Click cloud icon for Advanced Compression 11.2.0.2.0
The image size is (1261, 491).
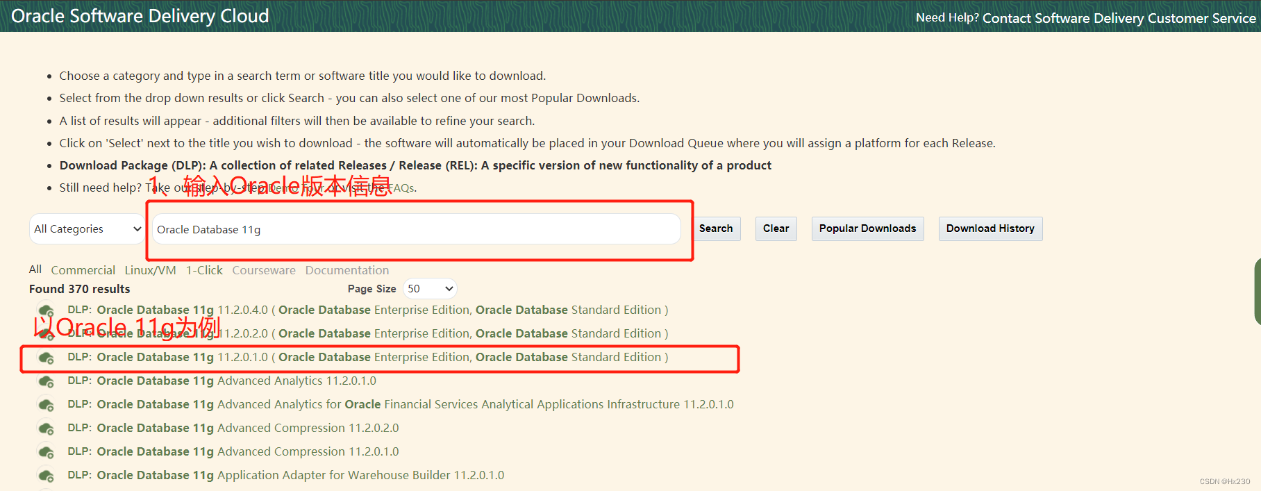tap(47, 428)
